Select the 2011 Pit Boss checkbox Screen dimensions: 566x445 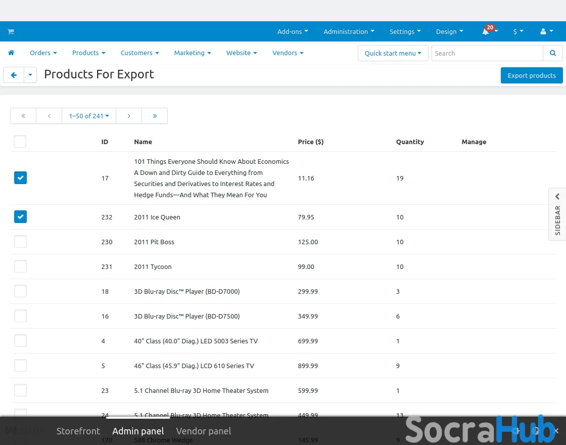coord(20,242)
